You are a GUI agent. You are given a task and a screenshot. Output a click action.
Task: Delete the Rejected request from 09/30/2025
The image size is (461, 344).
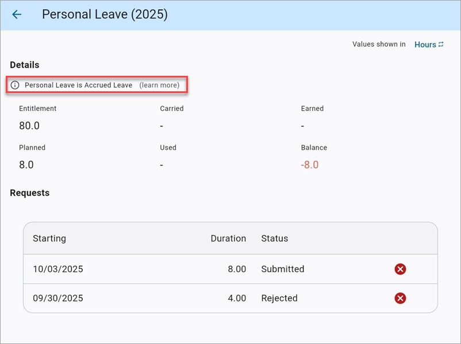tap(400, 298)
